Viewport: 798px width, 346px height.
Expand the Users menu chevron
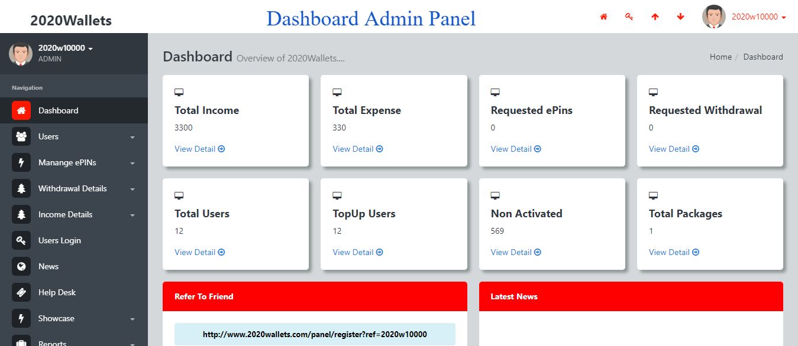pos(133,137)
